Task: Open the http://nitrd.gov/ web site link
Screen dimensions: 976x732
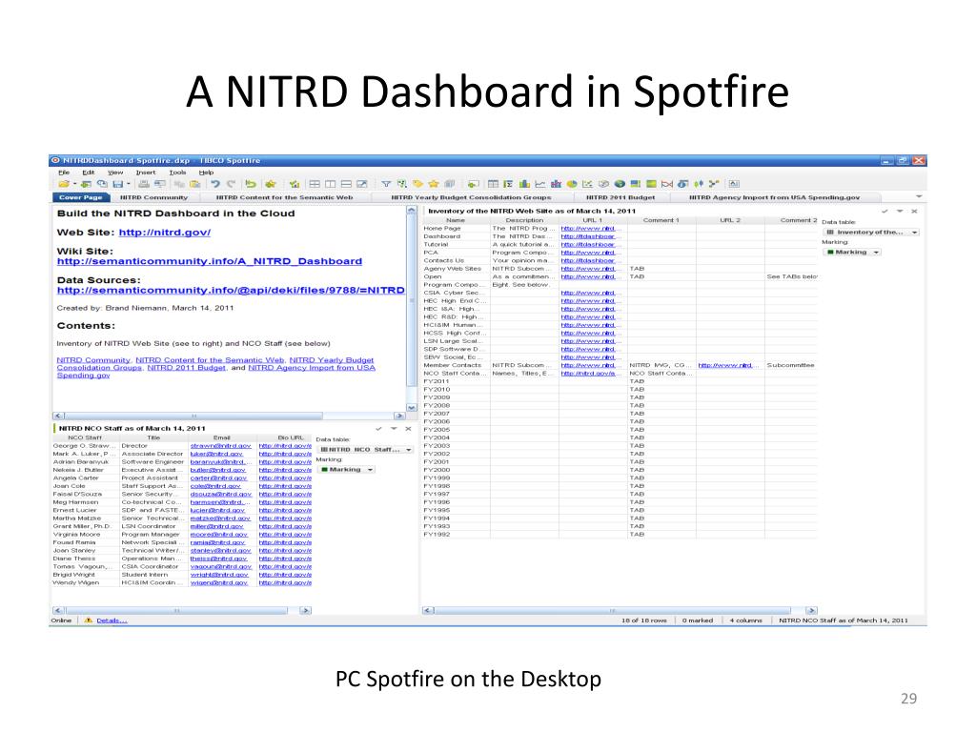Action: (165, 233)
